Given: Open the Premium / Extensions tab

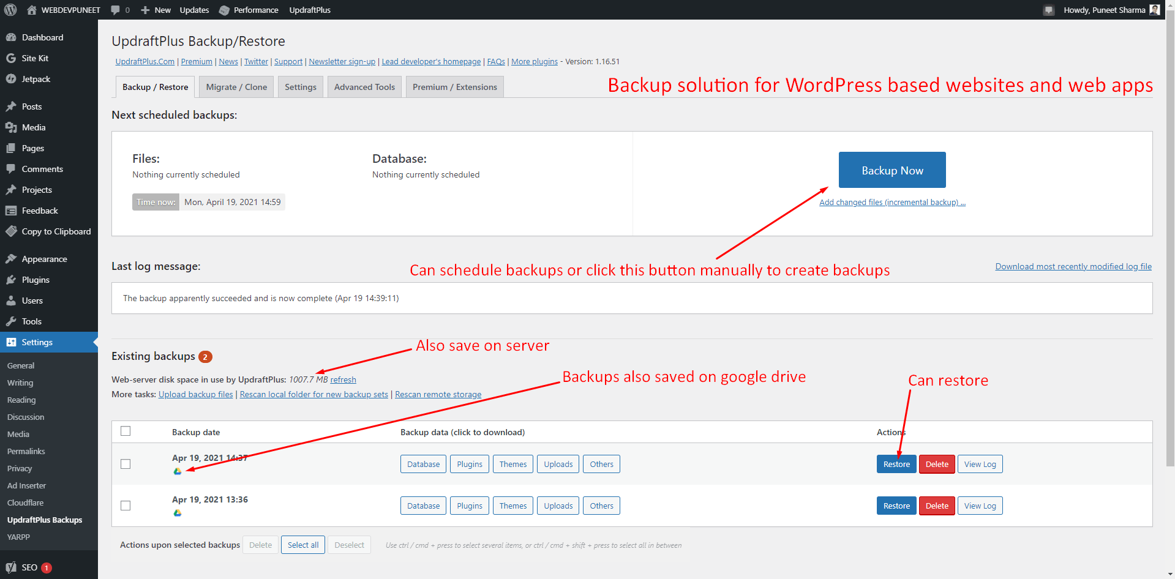Looking at the screenshot, I should pos(455,87).
